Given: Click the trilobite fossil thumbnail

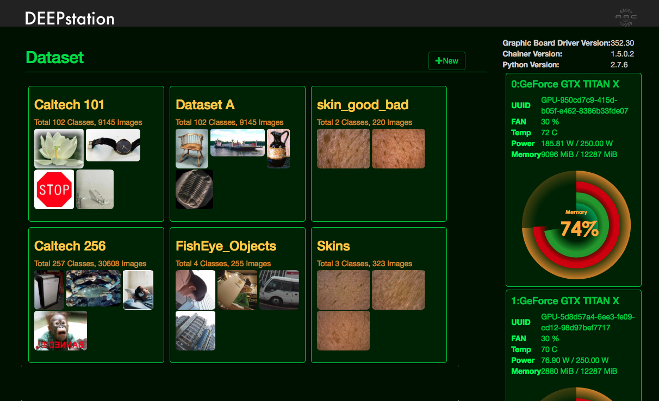Looking at the screenshot, I should point(195,189).
